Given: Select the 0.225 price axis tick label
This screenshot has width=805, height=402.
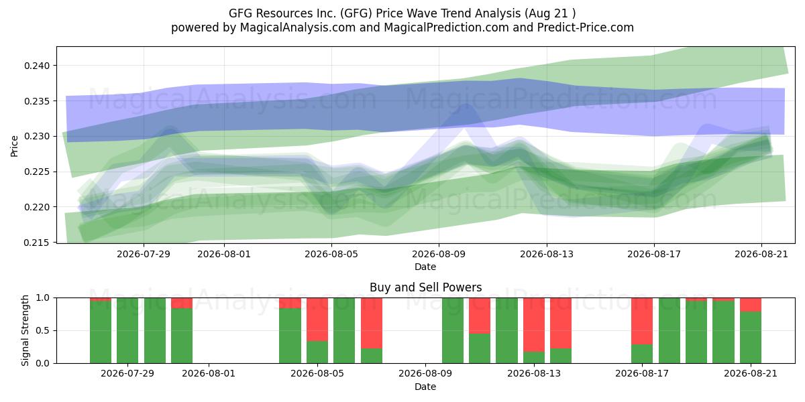Looking at the screenshot, I should (x=38, y=172).
